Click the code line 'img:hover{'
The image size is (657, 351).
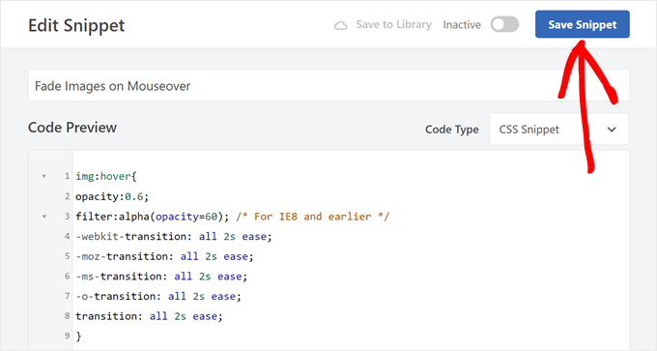[x=106, y=176]
